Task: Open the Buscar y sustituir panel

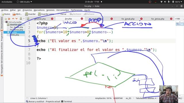Action: pyautogui.click(x=35, y=101)
